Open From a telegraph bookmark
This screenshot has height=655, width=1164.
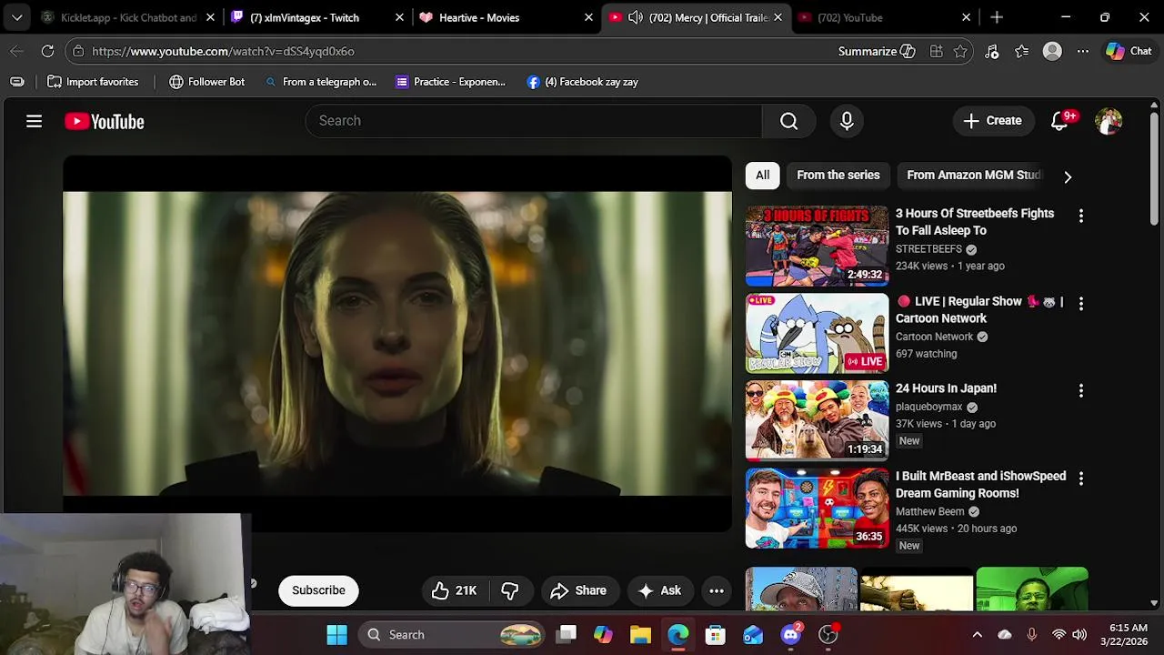[x=320, y=82]
